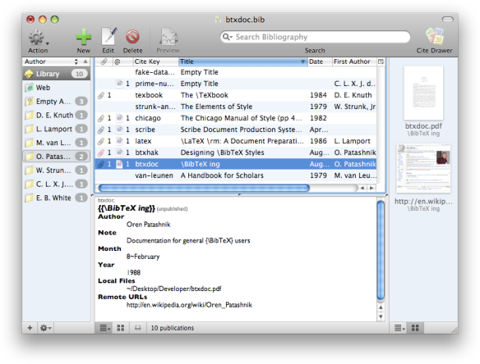480x364 pixels.
Task: Sort by the Date column header
Action: (320, 61)
